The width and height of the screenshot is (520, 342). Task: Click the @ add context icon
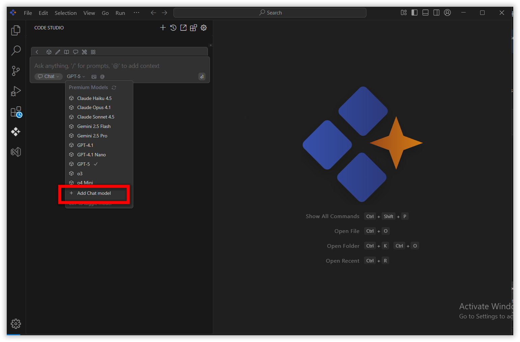102,77
